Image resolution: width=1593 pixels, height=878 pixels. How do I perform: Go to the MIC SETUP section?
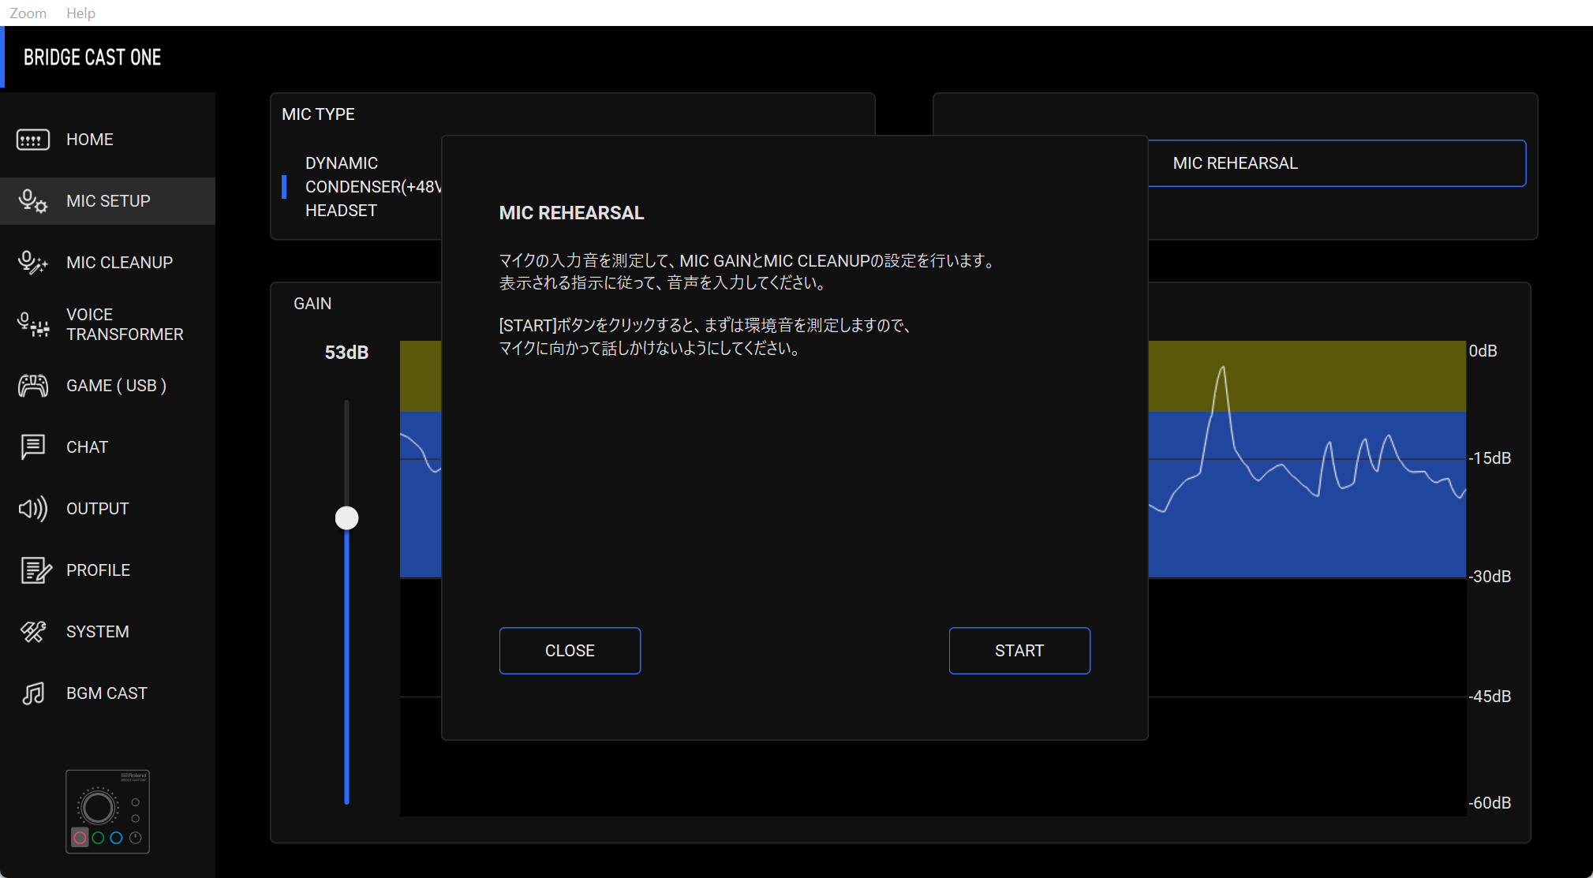tap(107, 201)
